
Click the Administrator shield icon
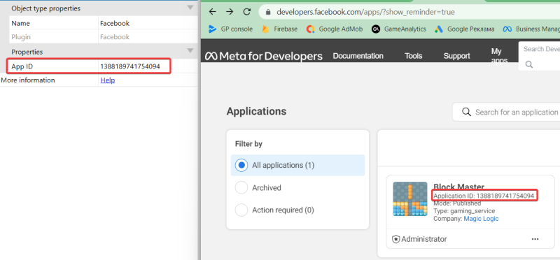tap(395, 239)
